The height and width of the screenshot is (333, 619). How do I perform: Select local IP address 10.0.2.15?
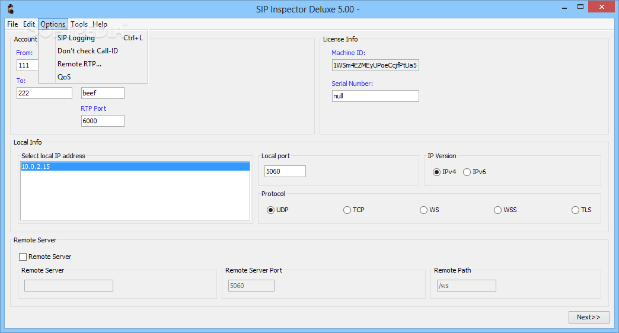(x=135, y=166)
